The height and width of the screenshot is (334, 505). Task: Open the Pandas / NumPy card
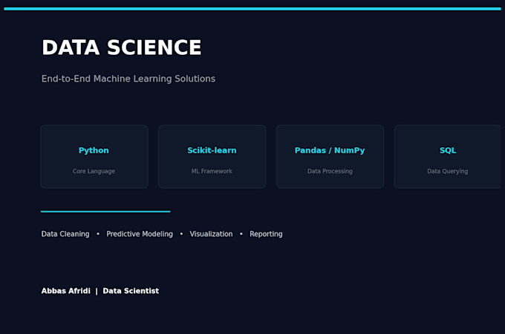point(330,156)
